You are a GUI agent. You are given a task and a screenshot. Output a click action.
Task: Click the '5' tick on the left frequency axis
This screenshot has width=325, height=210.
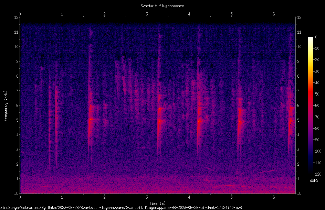point(18,120)
